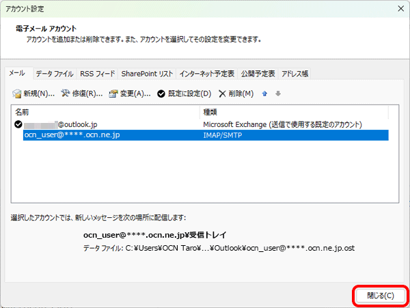Image resolution: width=410 pixels, height=308 pixels.
Task: Close the アカウント設定 dialog with the X
Action: (397, 9)
